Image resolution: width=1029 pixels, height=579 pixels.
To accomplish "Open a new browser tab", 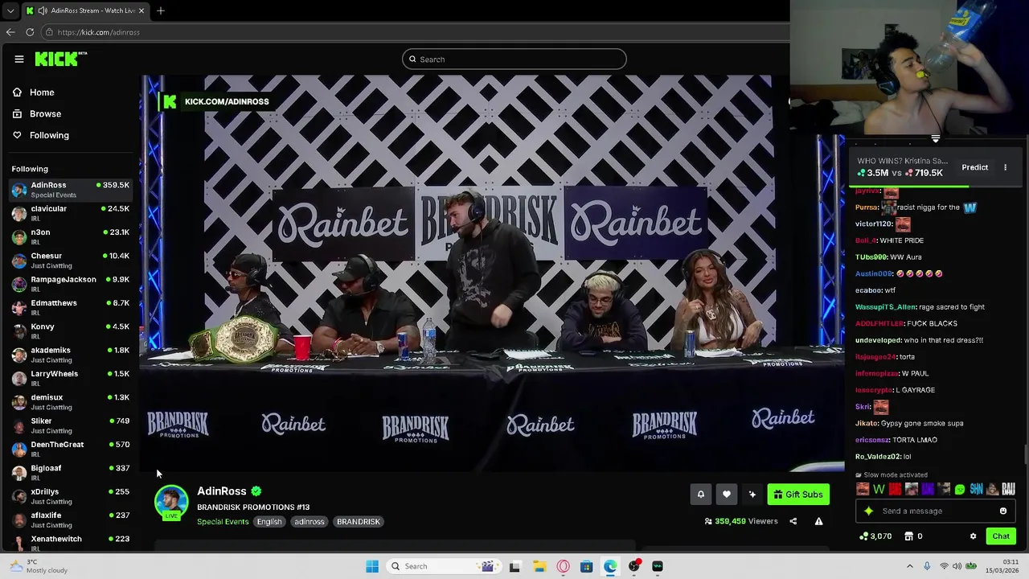I will (x=161, y=10).
